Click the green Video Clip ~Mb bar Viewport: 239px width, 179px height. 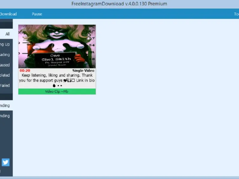coord(57,92)
